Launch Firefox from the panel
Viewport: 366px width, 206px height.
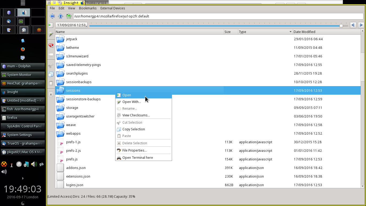(x=23, y=49)
